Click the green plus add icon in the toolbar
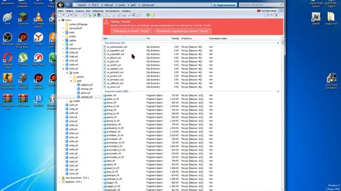The height and width of the screenshot is (191, 341). [148, 15]
